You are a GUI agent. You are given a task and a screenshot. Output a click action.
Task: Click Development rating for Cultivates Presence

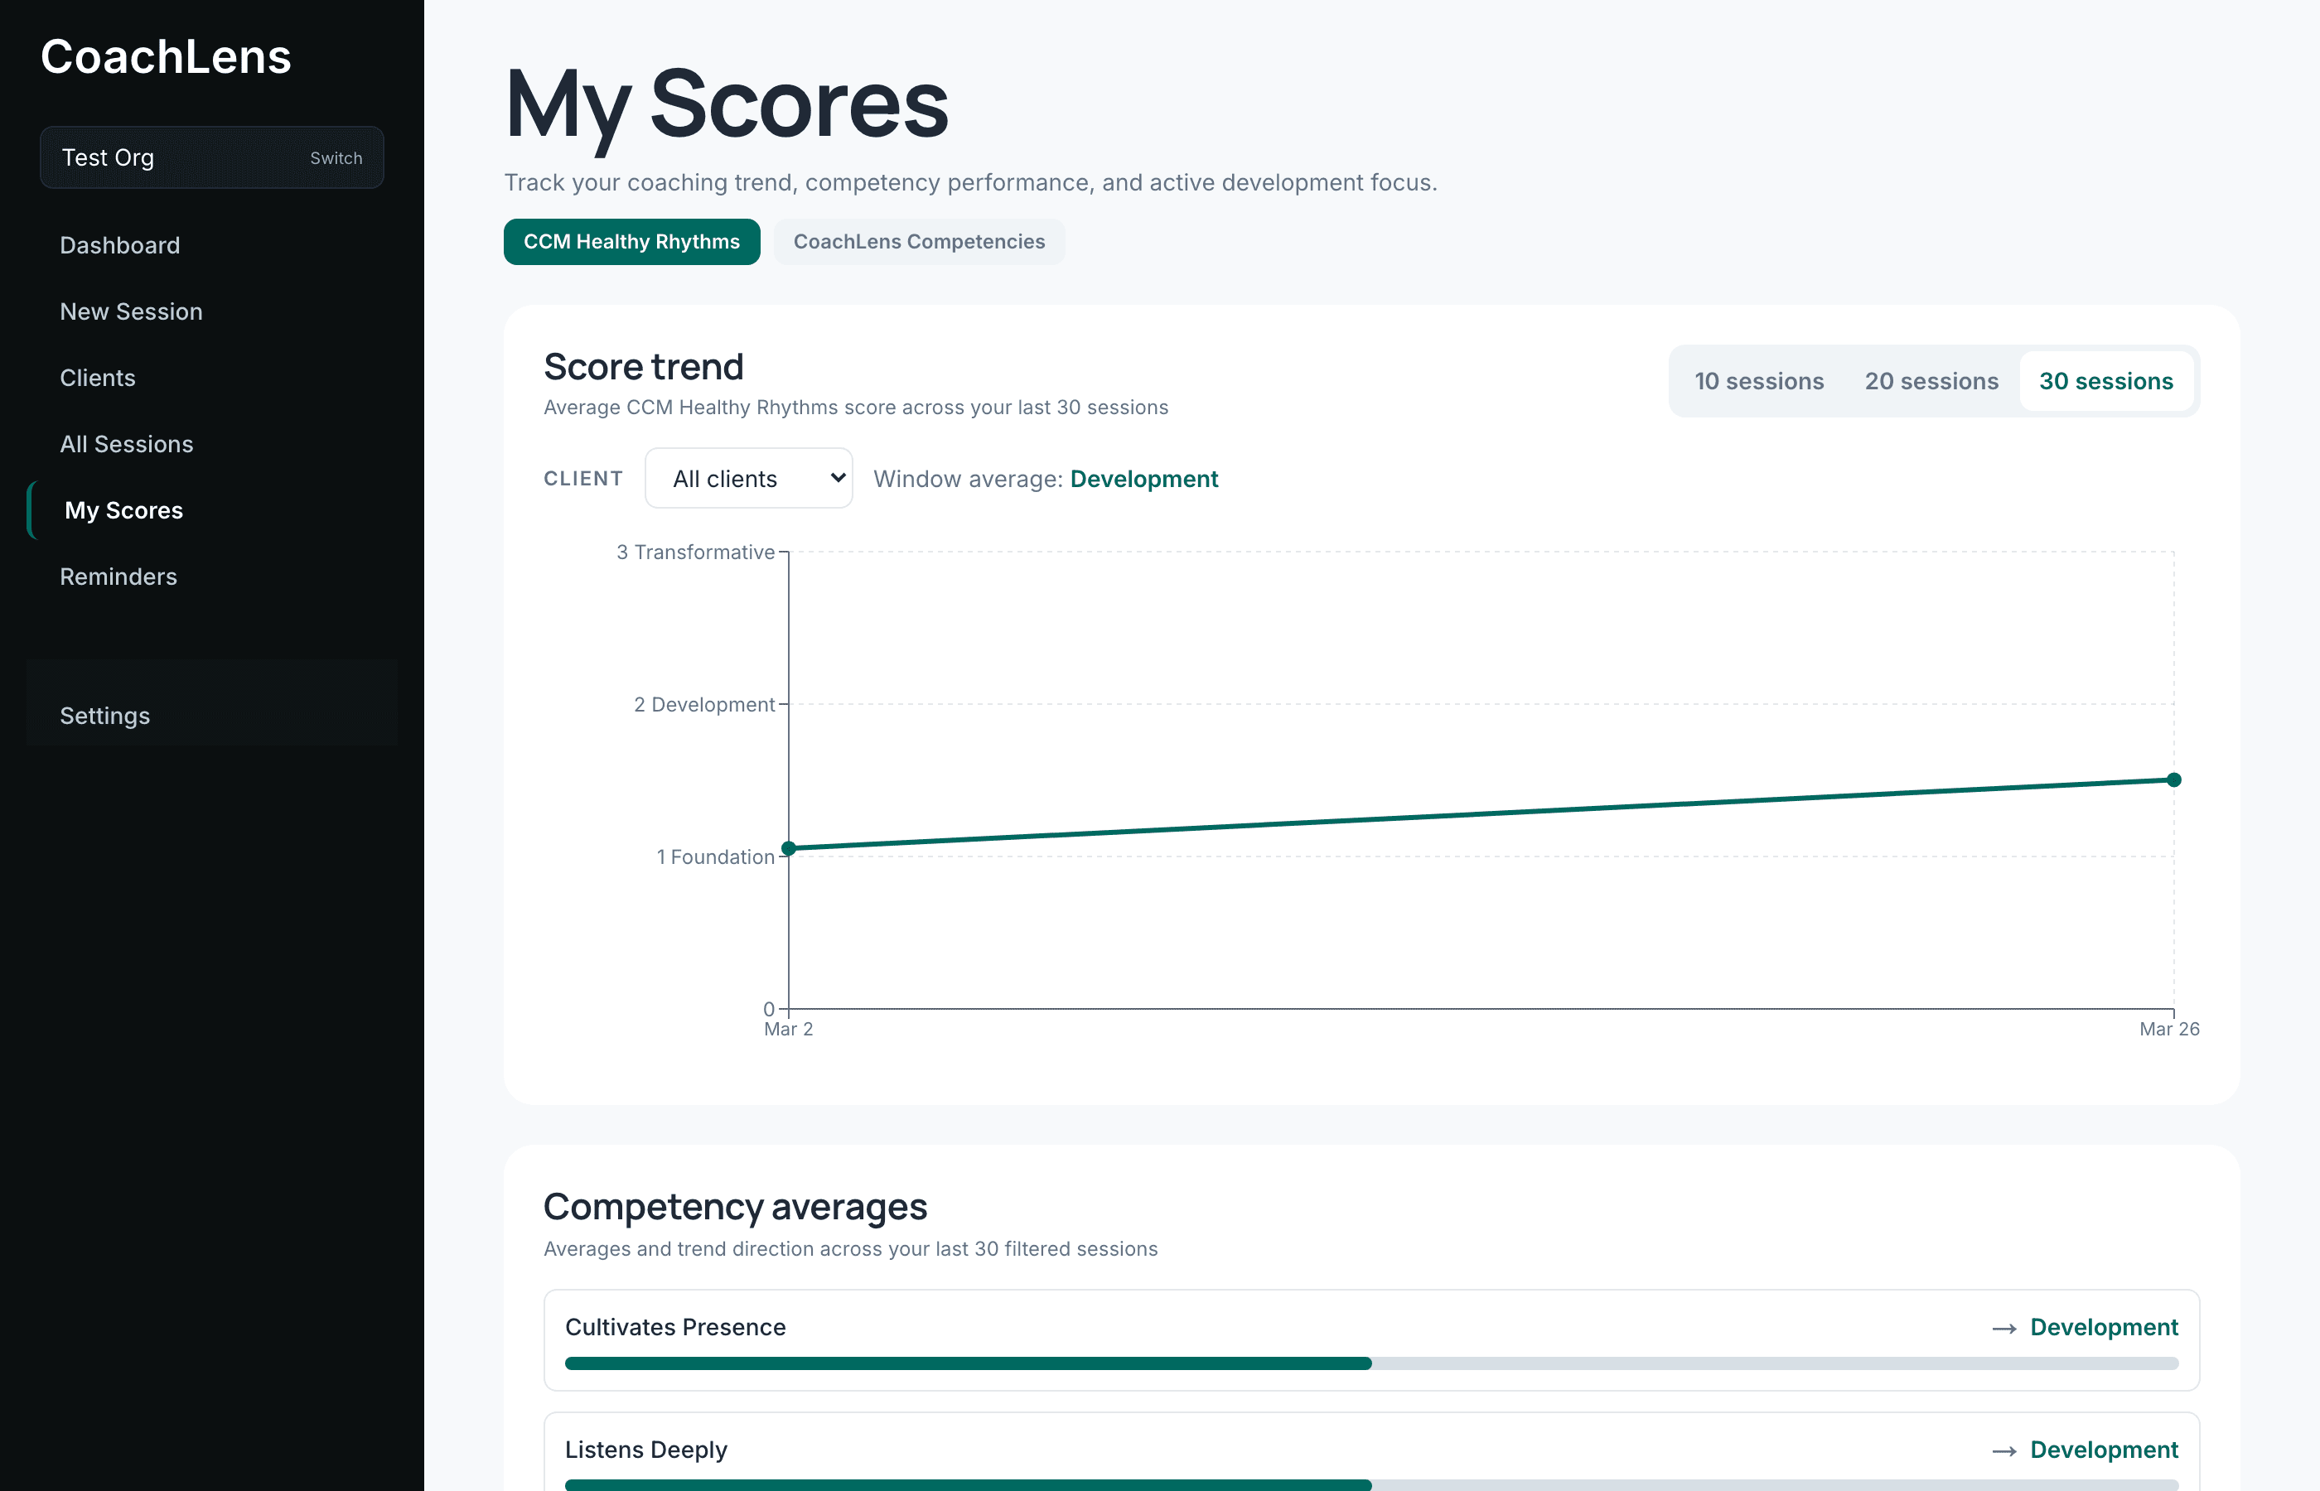(x=2104, y=1327)
